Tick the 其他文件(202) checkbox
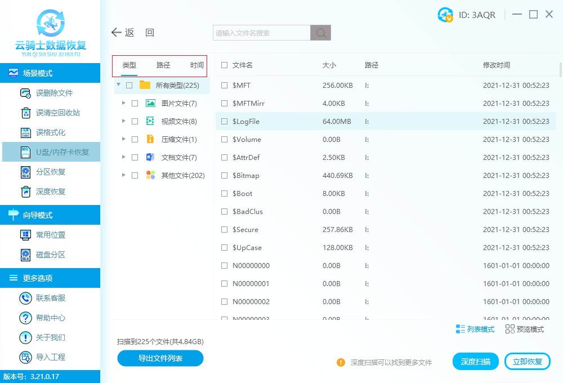 pyautogui.click(x=135, y=175)
